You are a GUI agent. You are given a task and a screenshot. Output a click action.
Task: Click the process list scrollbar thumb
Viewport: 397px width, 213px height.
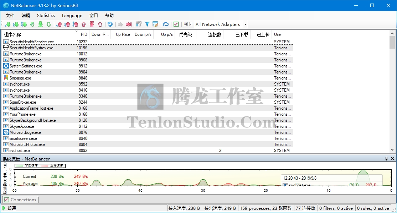coord(392,42)
